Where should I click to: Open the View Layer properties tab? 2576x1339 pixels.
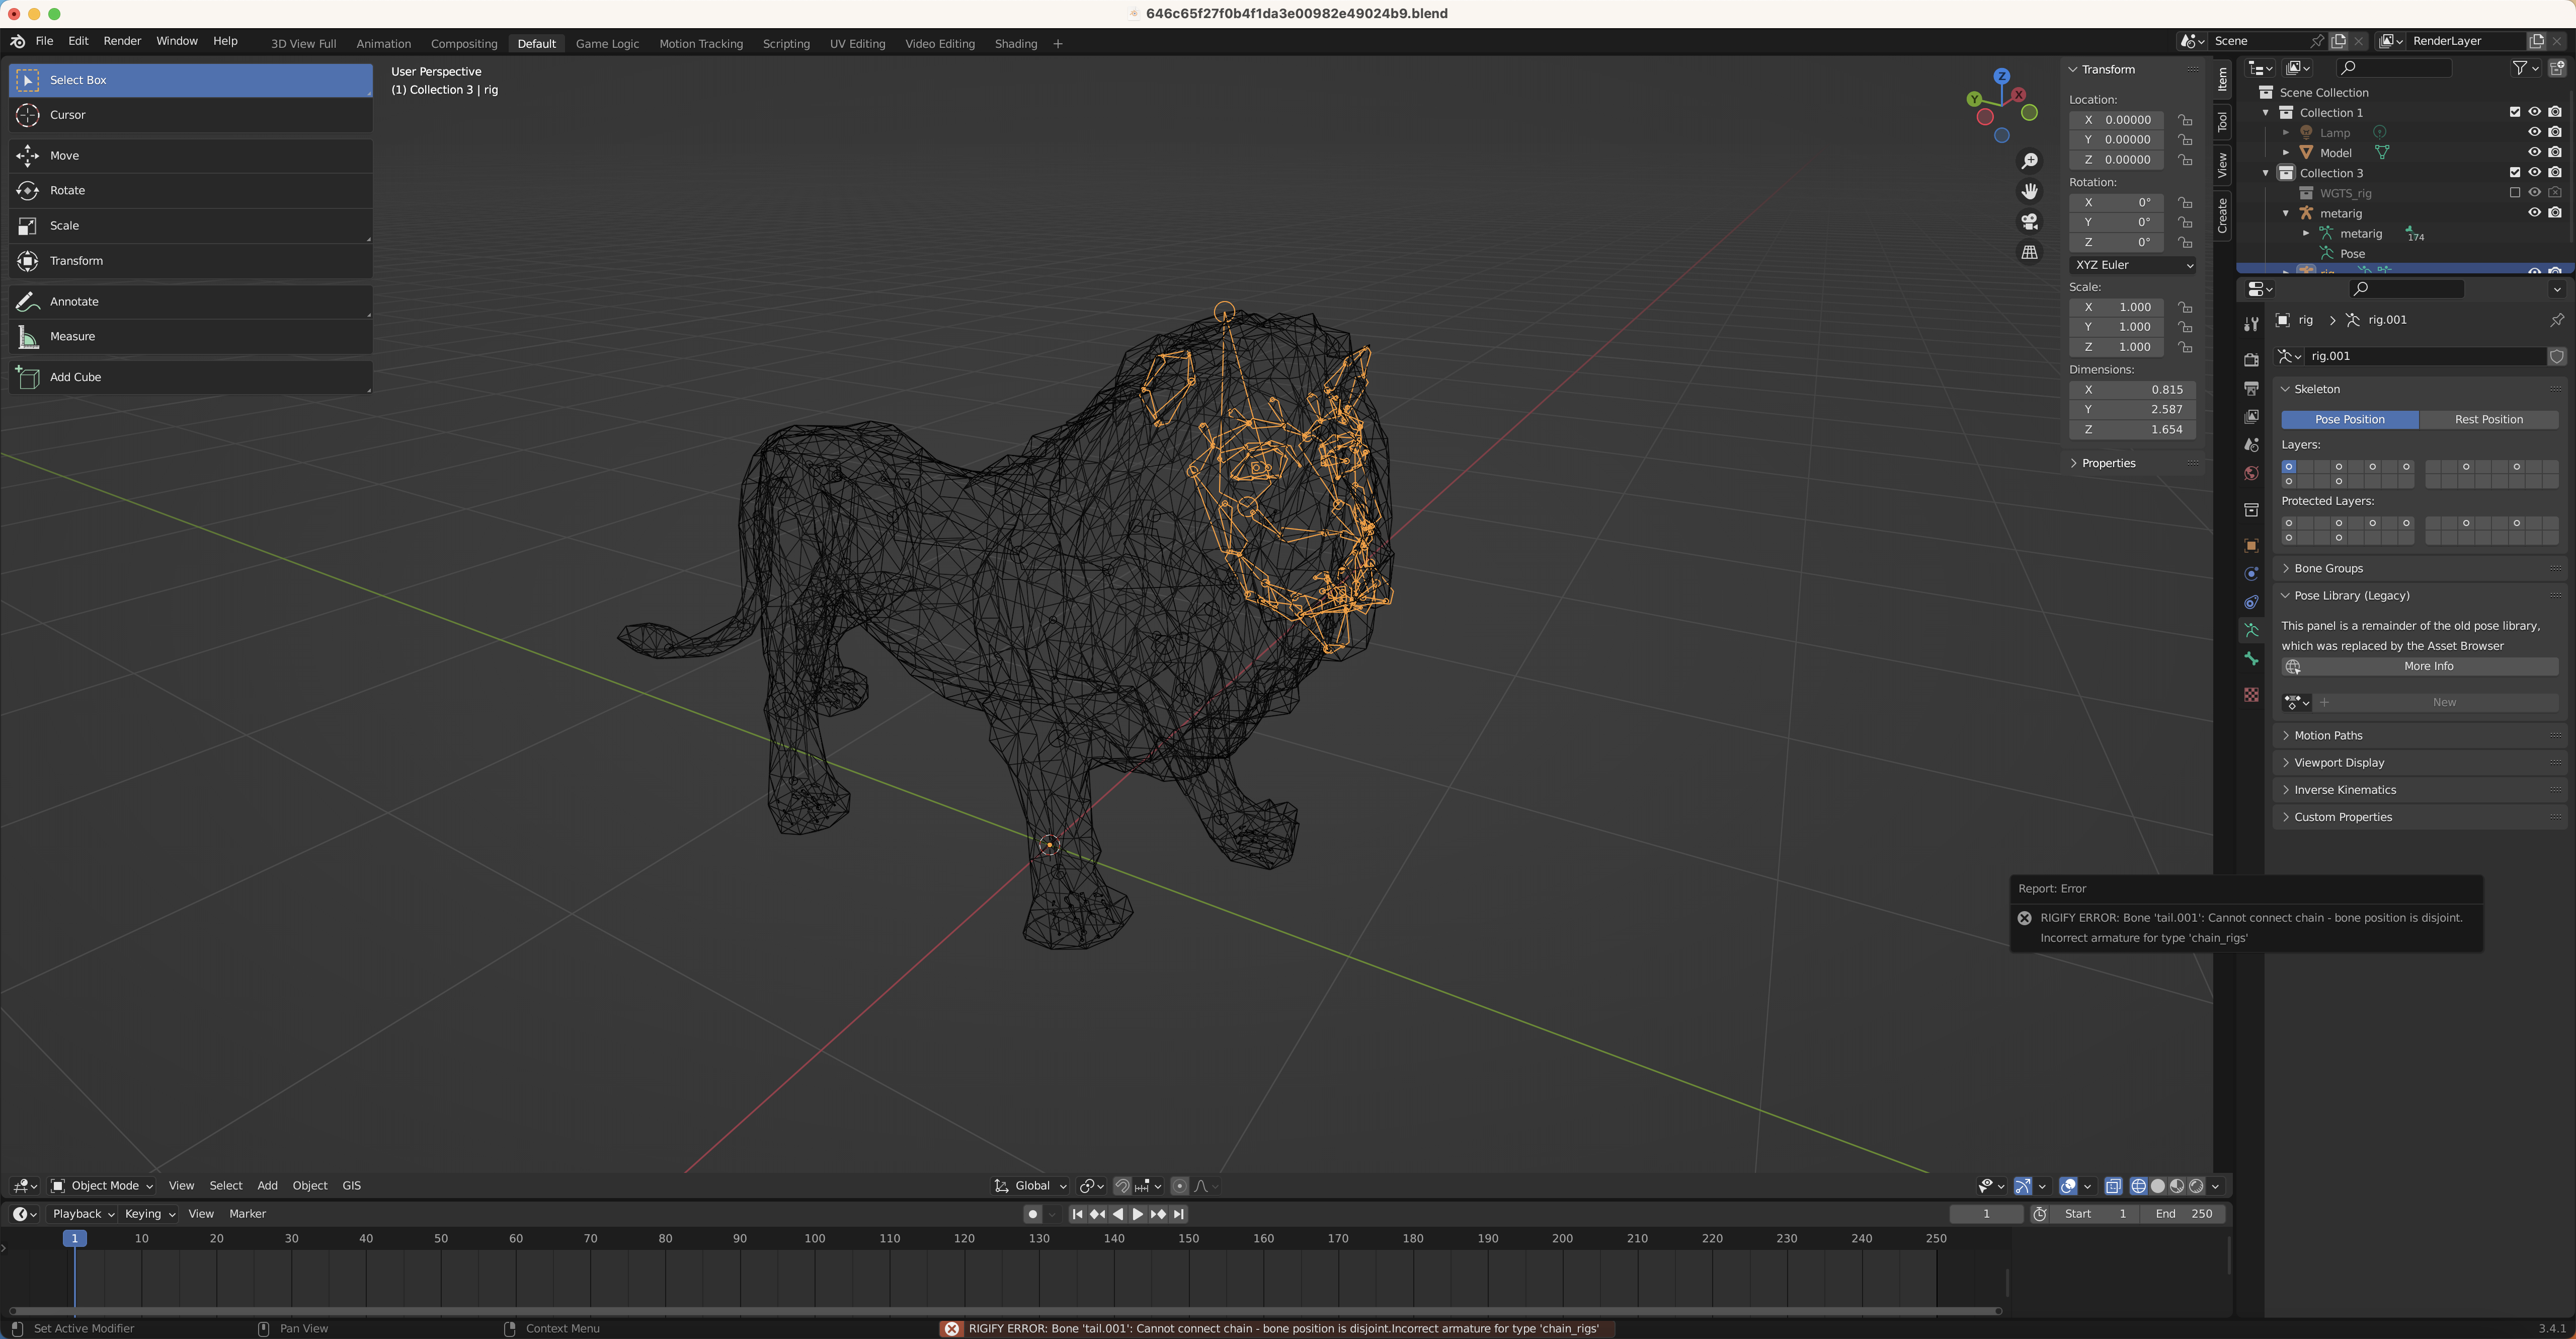click(2251, 416)
